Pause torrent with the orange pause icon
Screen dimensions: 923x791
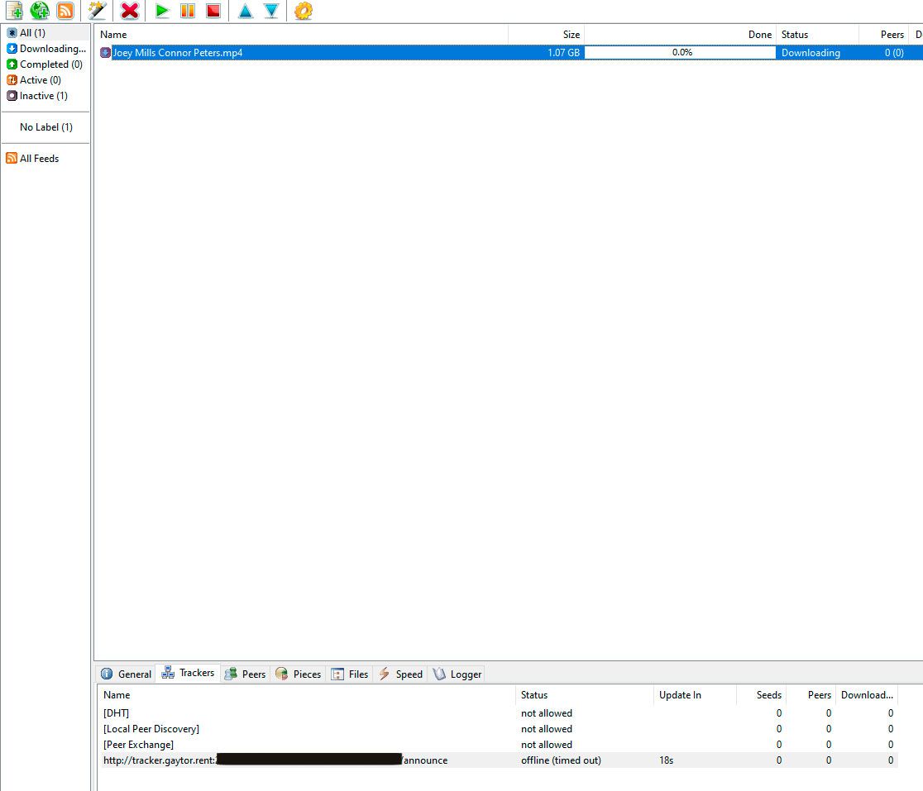pos(188,11)
